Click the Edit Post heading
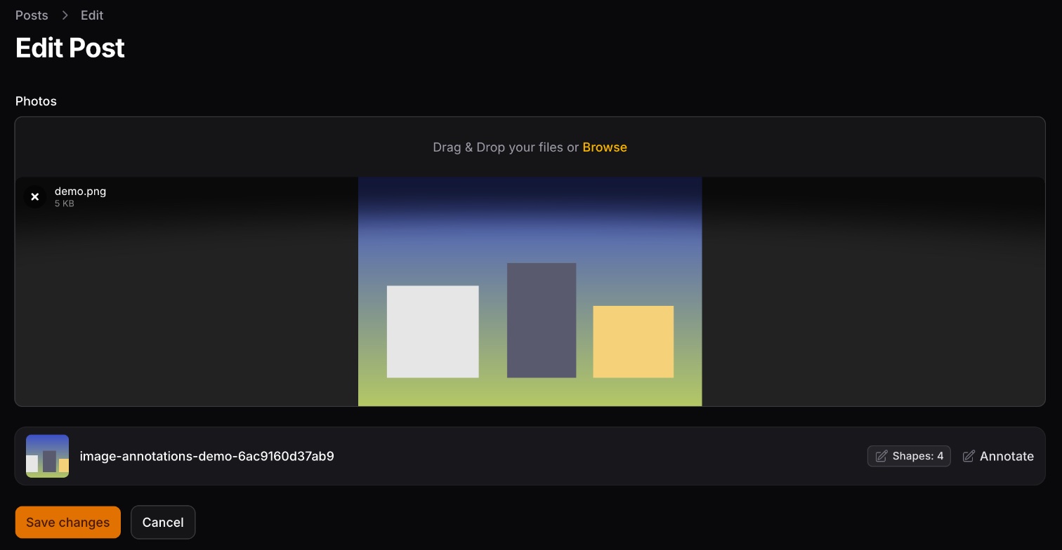This screenshot has height=550, width=1062. (70, 48)
